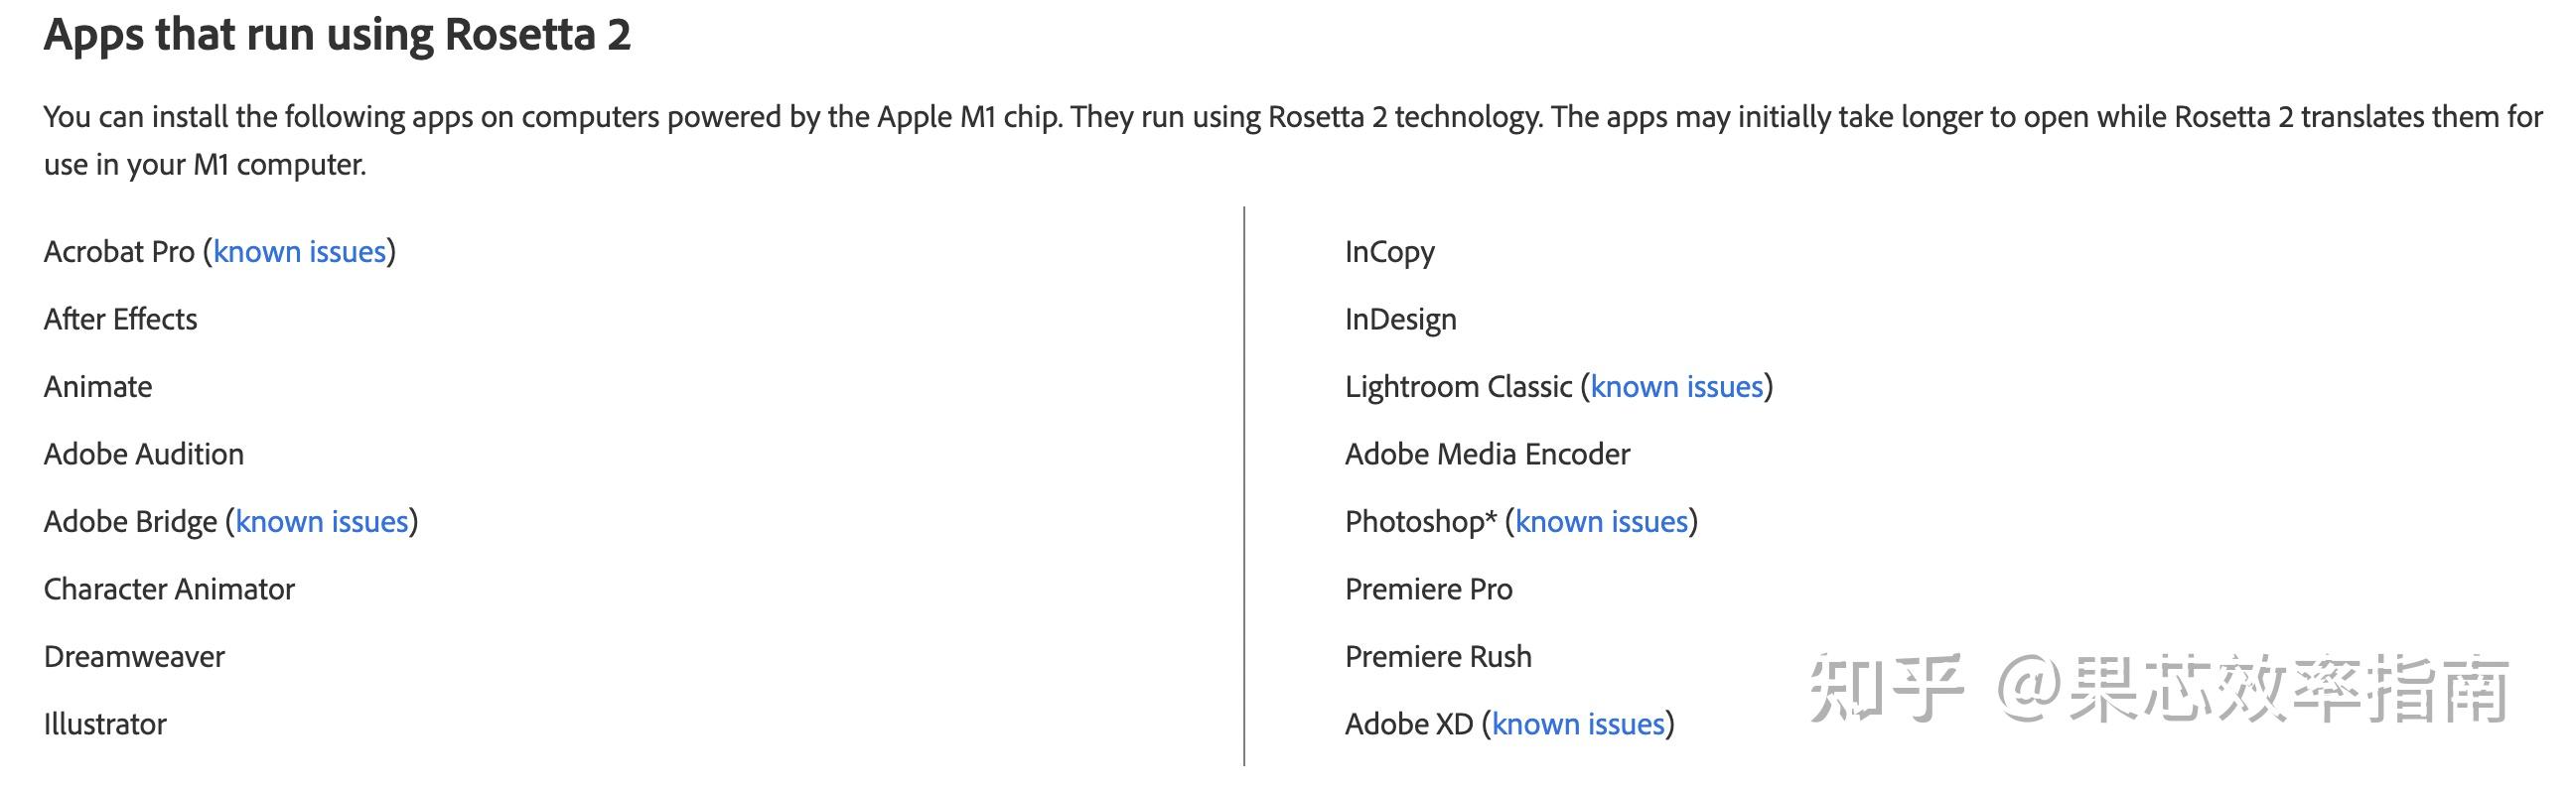Click the Illustrator list entry
Image resolution: width=2576 pixels, height=792 pixels.
click(105, 723)
